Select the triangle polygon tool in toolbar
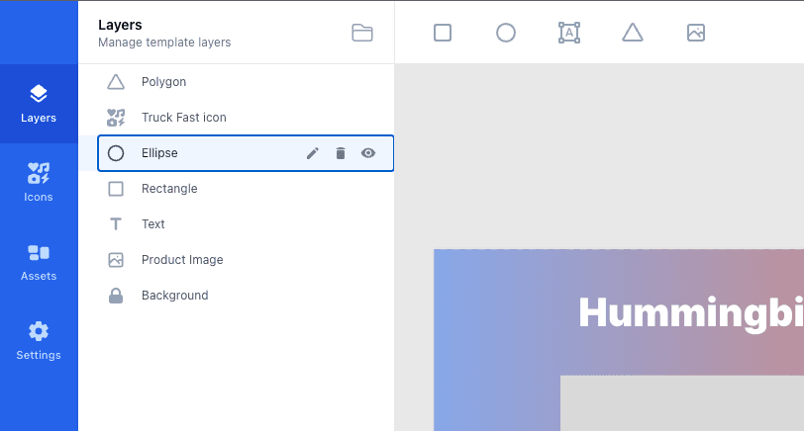 (633, 33)
